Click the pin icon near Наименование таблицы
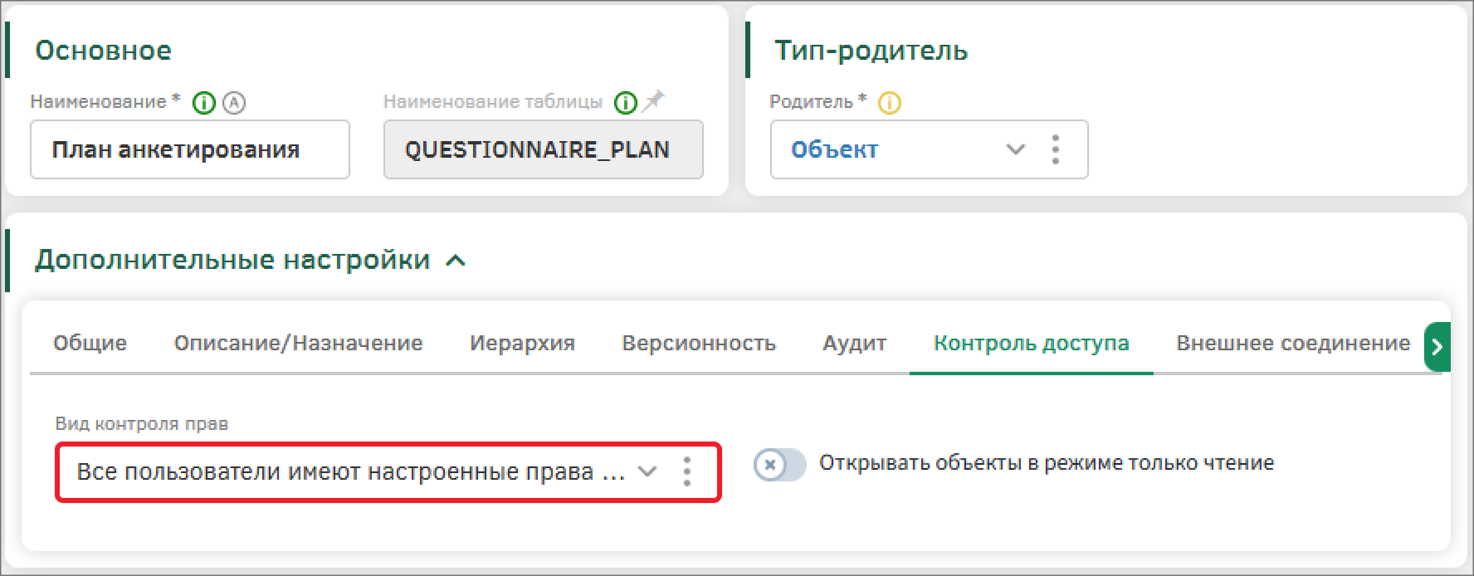The image size is (1474, 576). click(x=655, y=101)
